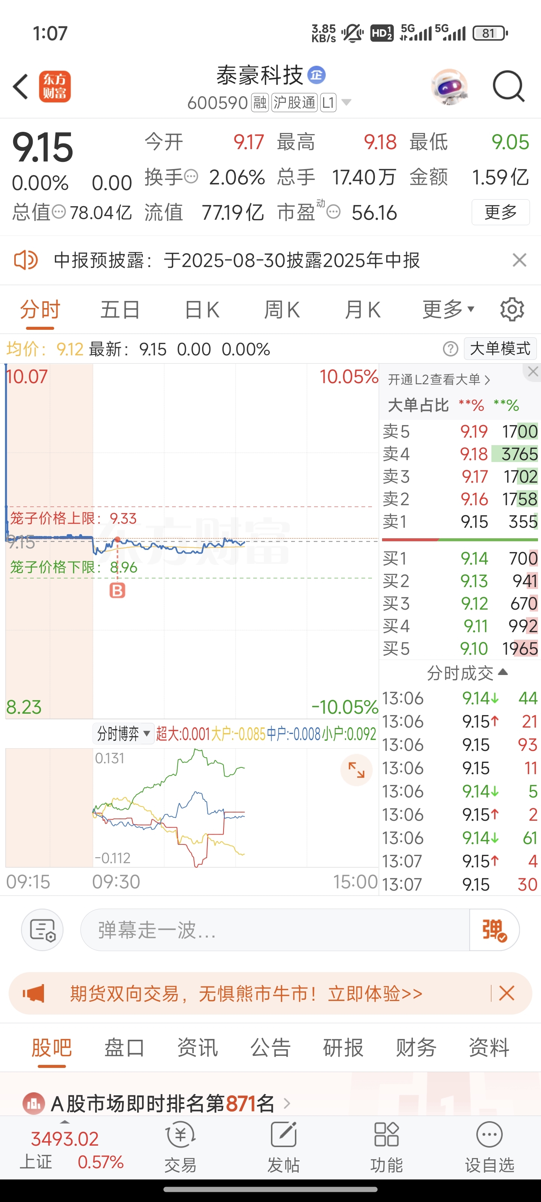This screenshot has width=541, height=1202.
Task: Expand the mini chart fullscreen icon
Action: (356, 770)
